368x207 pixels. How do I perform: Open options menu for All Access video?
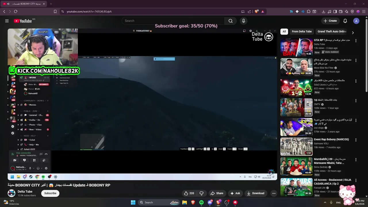(356, 181)
